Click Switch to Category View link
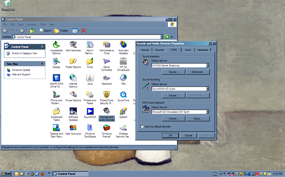Screen dimensions: 285x177 tap(24, 53)
